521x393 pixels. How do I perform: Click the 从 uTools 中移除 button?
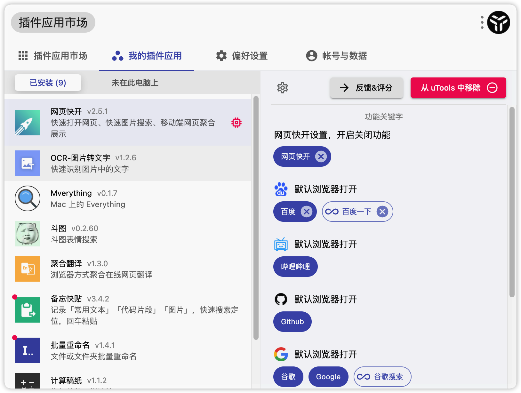(458, 88)
